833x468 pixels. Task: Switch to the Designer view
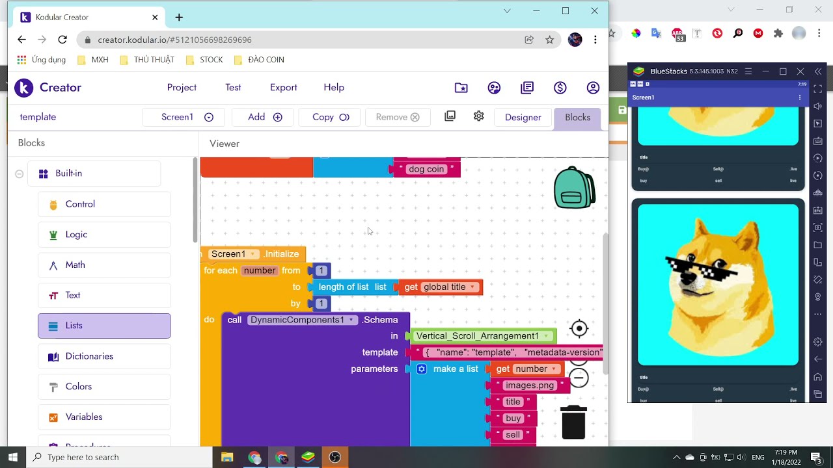pyautogui.click(x=523, y=118)
